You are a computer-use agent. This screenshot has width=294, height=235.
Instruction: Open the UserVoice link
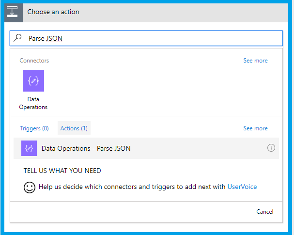242,187
